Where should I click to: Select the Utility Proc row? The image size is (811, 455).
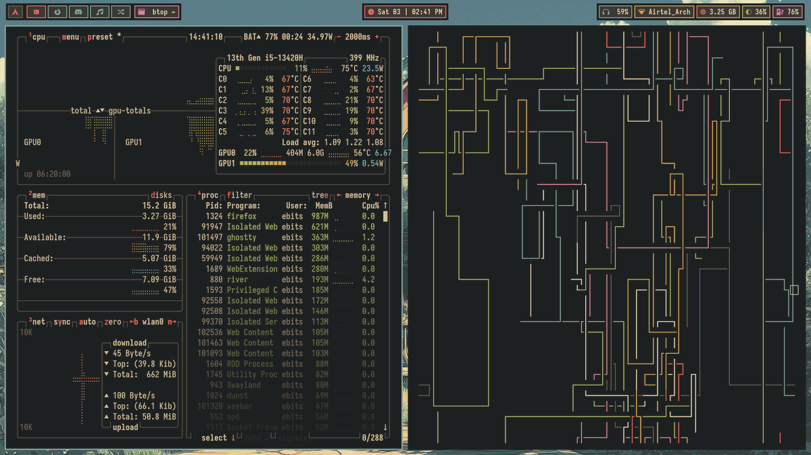tap(290, 374)
